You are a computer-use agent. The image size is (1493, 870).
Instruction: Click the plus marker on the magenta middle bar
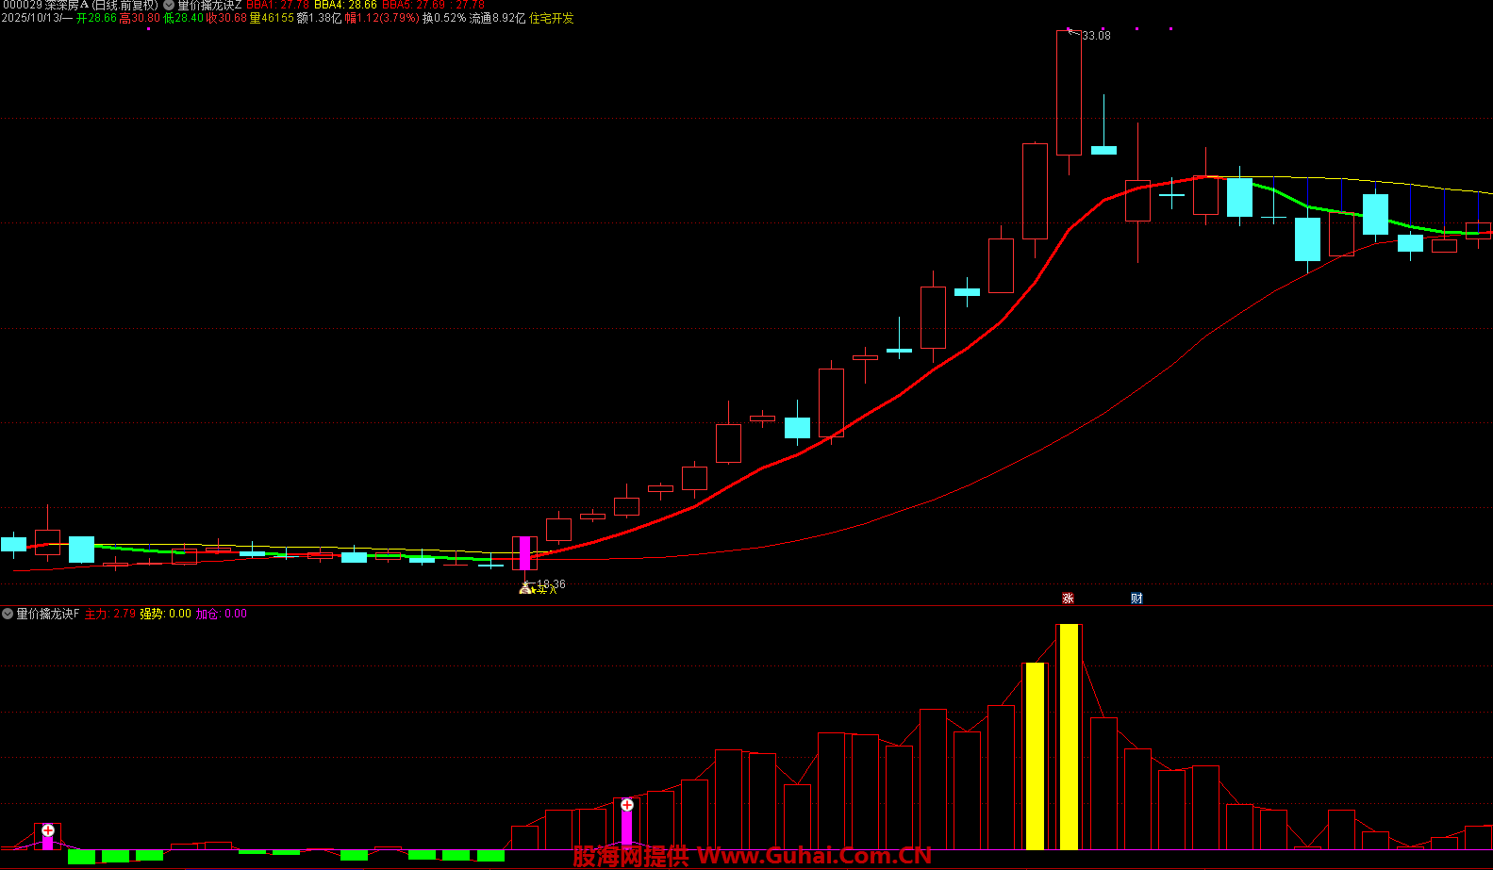[x=627, y=805]
